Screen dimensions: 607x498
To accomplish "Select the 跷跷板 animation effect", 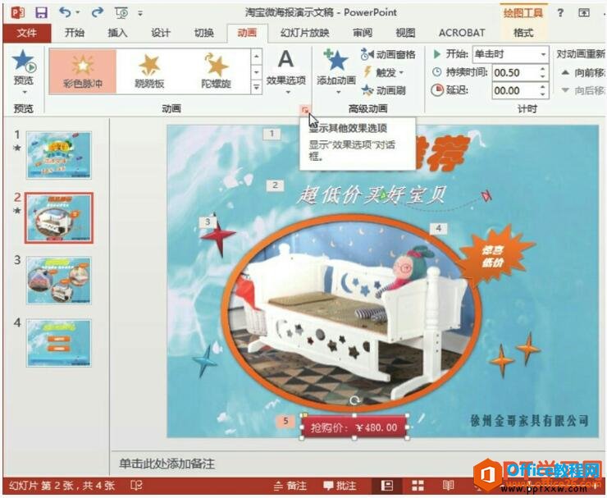I will point(149,71).
